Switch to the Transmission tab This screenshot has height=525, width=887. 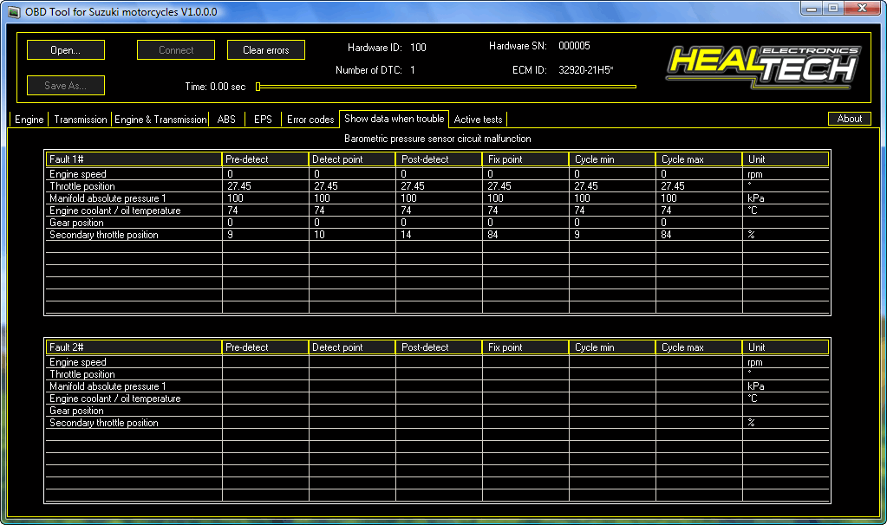81,120
